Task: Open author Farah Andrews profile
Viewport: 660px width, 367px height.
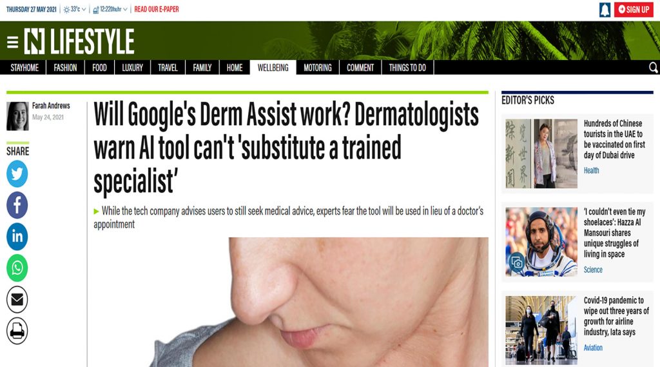Action: tap(51, 106)
